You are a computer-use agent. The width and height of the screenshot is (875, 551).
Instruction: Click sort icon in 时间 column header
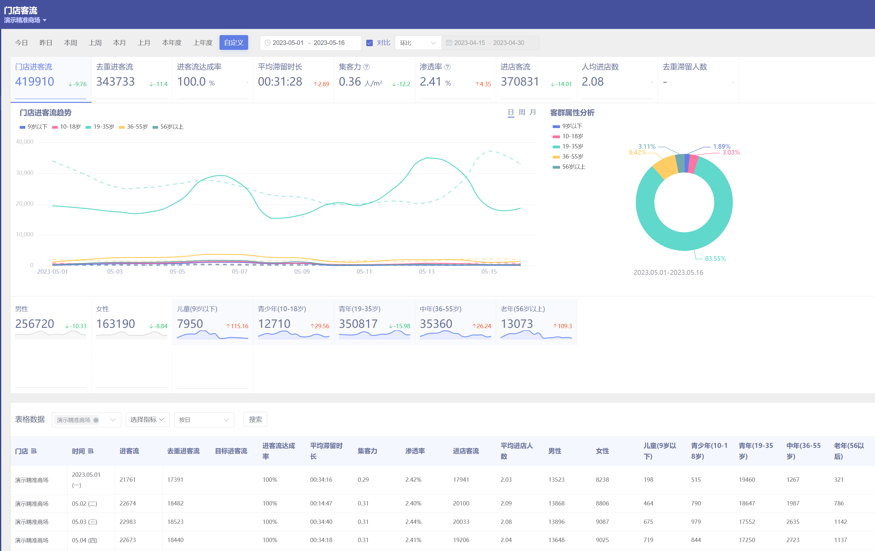[x=91, y=451]
